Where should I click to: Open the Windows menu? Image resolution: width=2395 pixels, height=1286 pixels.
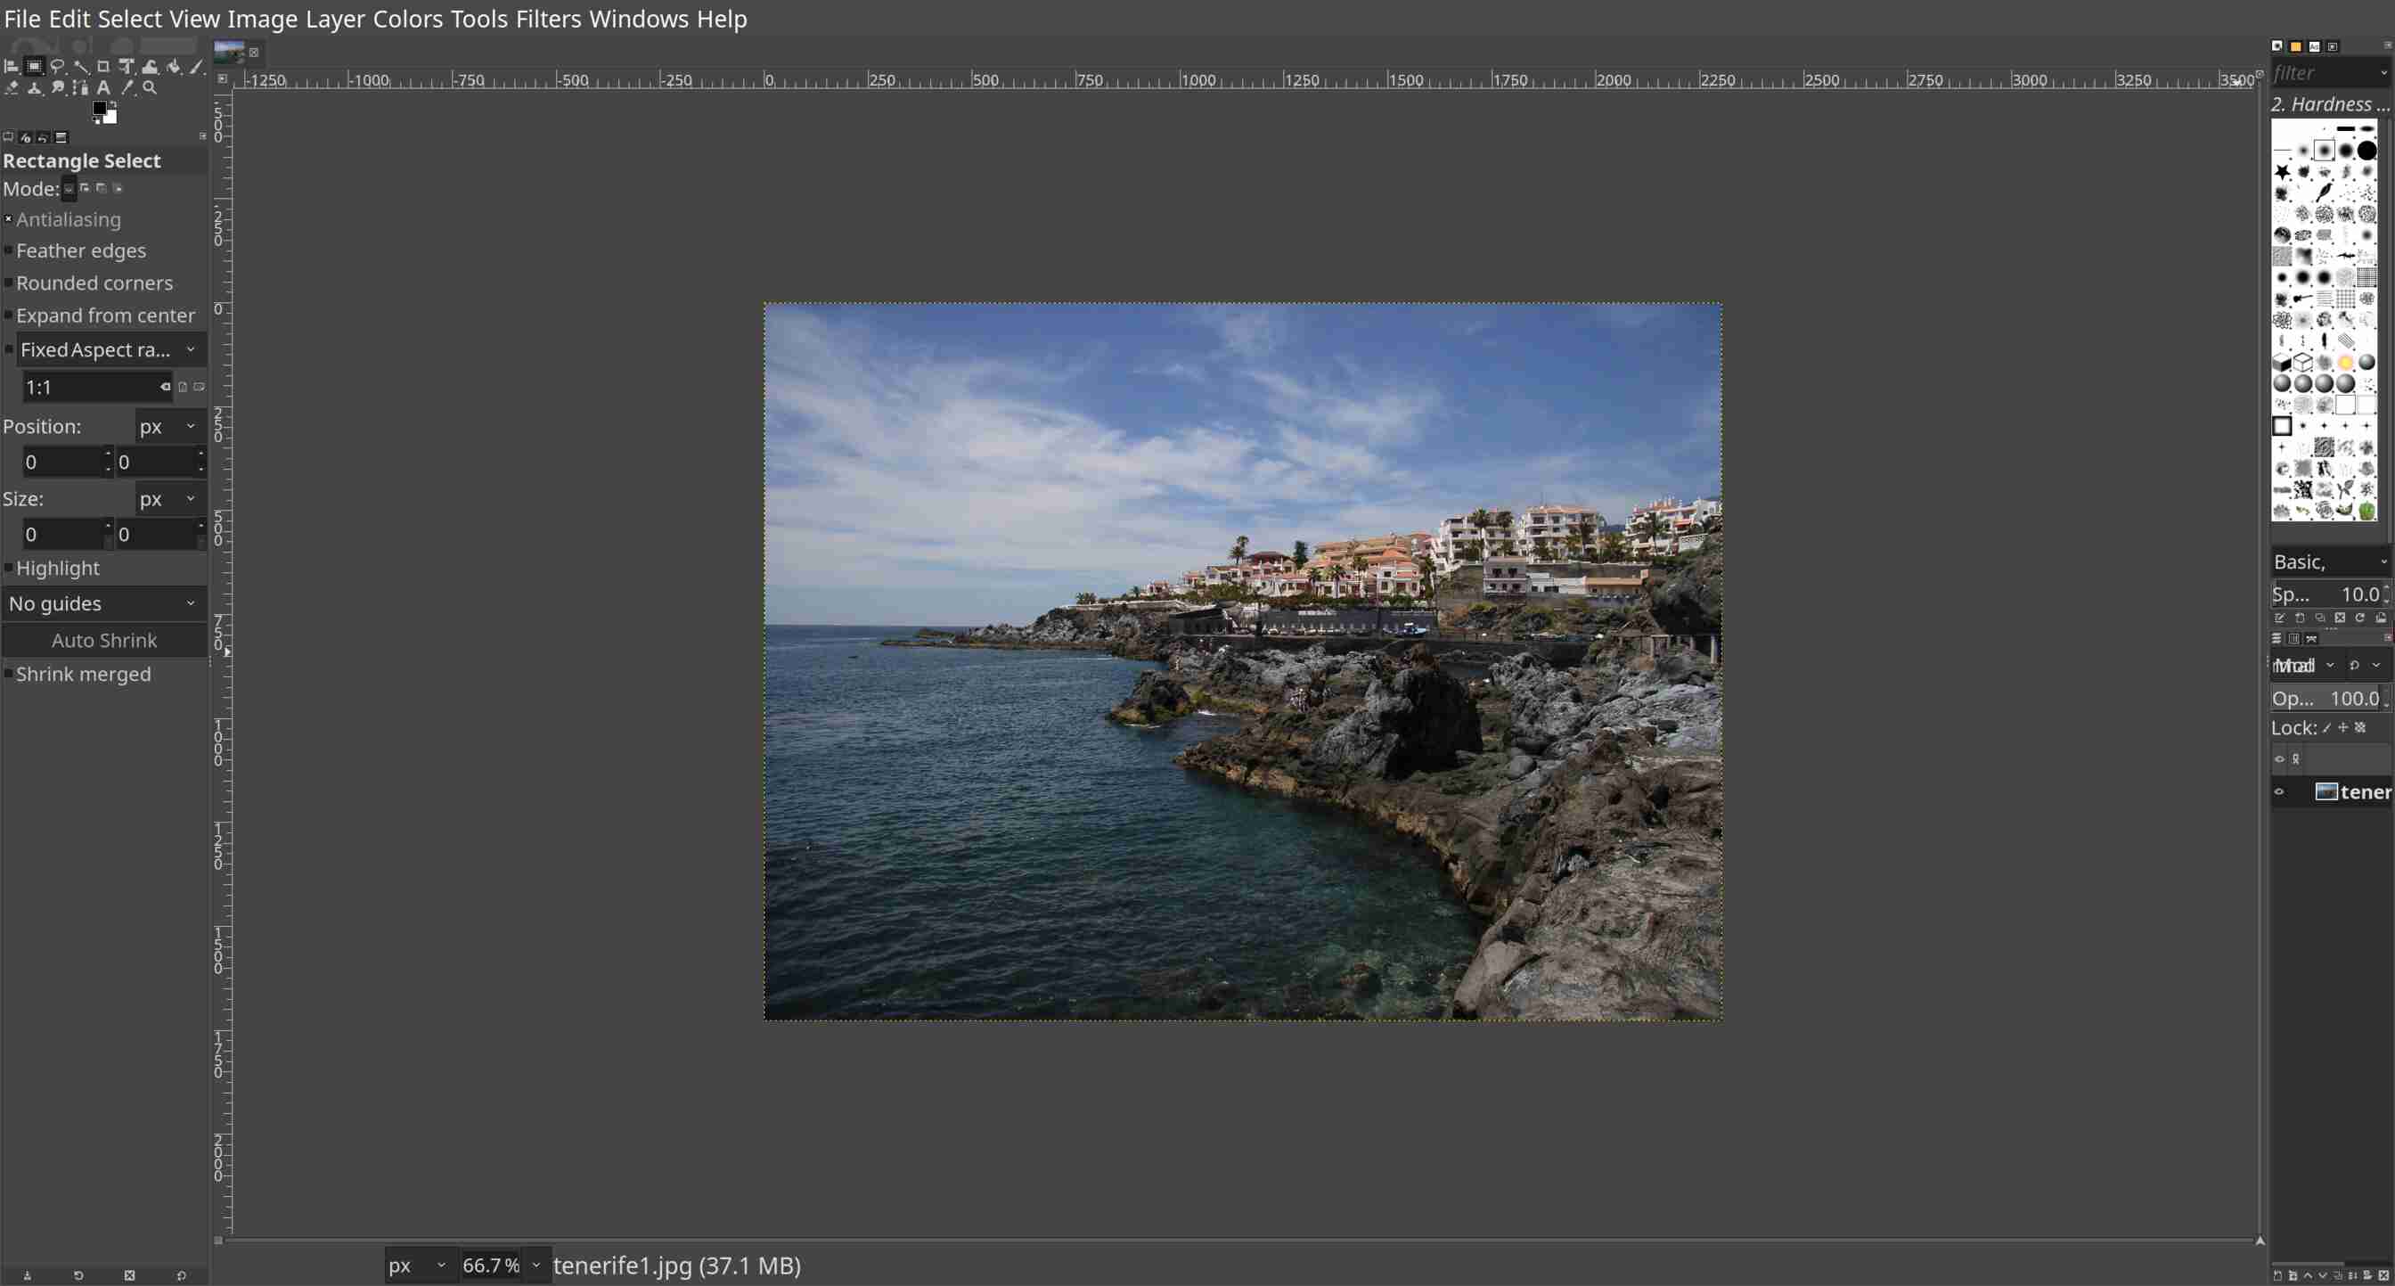(x=639, y=19)
